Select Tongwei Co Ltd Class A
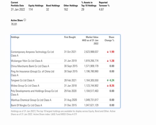This screenshot has height=125, width=156. (x=23, y=81)
